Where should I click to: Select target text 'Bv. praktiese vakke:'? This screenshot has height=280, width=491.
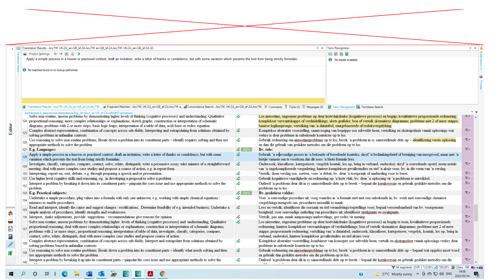277,193
